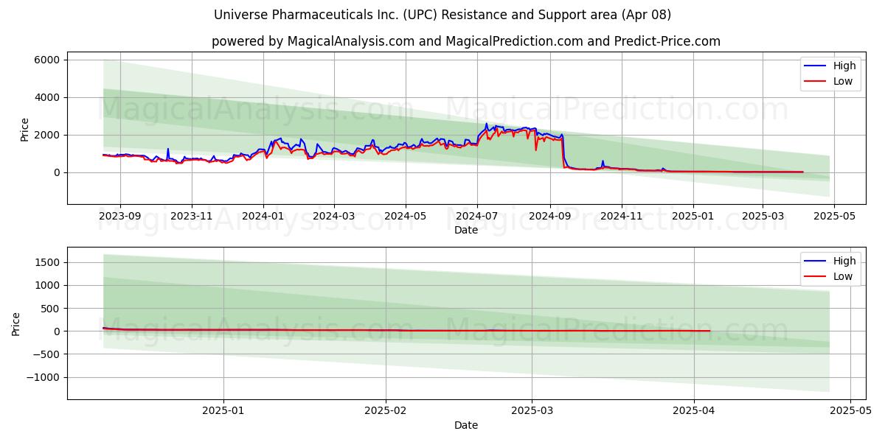Click the 'Price' axis label of top chart
The image size is (885, 442).
(x=24, y=128)
